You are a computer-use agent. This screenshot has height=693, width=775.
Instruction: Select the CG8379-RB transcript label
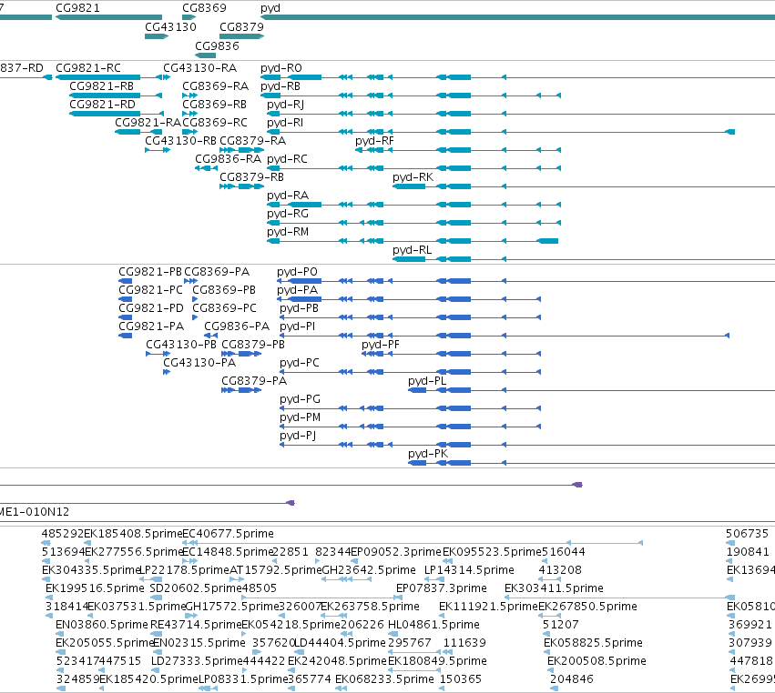pos(251,176)
